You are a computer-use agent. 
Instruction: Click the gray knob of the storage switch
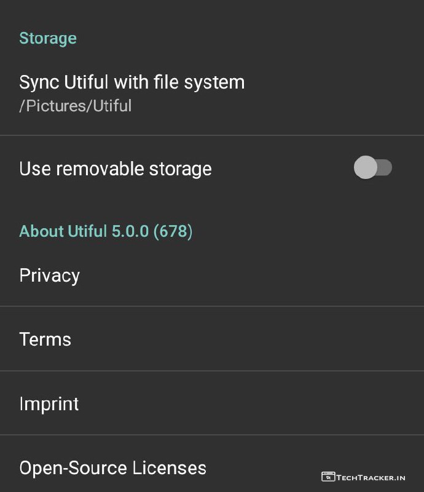tap(365, 168)
